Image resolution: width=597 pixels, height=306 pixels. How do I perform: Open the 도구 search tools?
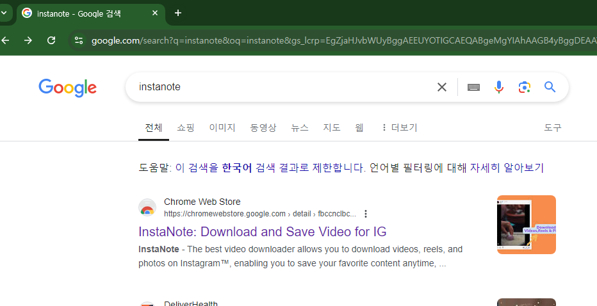[552, 128]
